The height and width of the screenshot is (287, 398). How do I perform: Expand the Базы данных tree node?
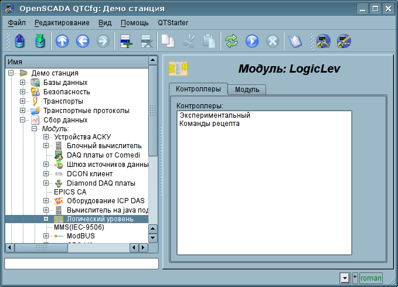coord(23,83)
